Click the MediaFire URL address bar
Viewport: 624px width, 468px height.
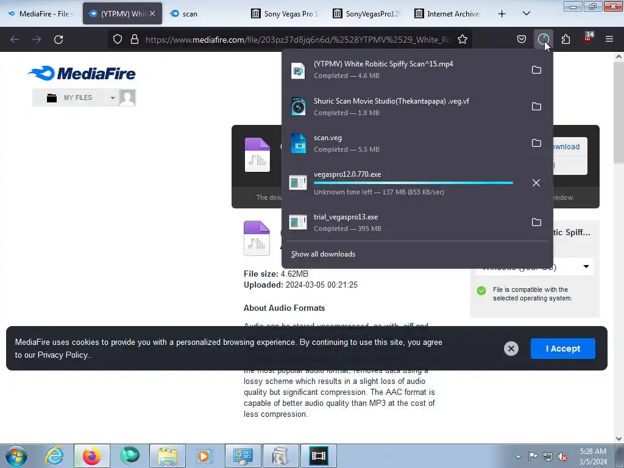pyautogui.click(x=297, y=40)
